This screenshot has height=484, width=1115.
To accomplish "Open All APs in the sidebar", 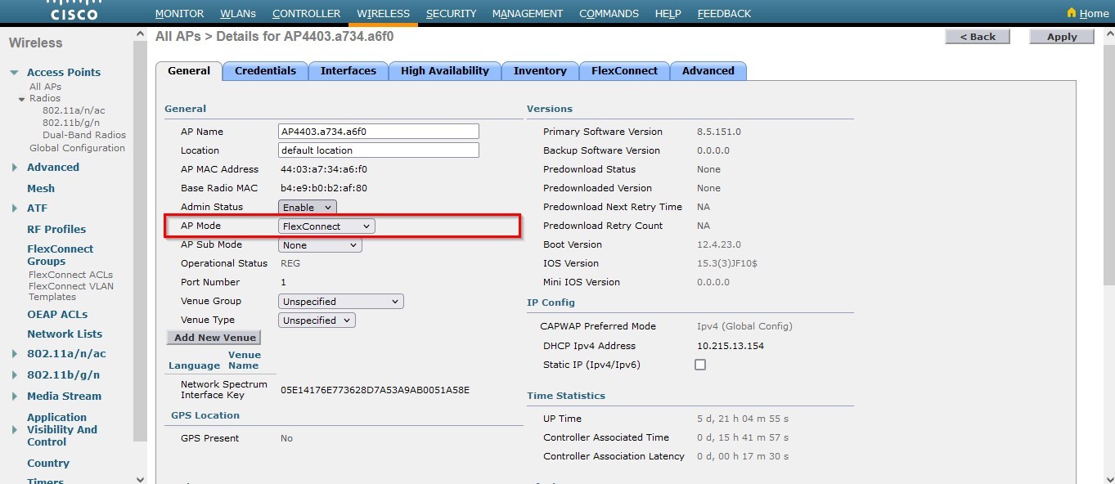I will tap(45, 87).
